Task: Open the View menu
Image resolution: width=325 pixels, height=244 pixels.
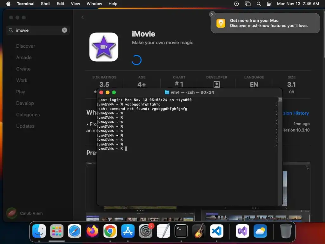Action: (76, 3)
